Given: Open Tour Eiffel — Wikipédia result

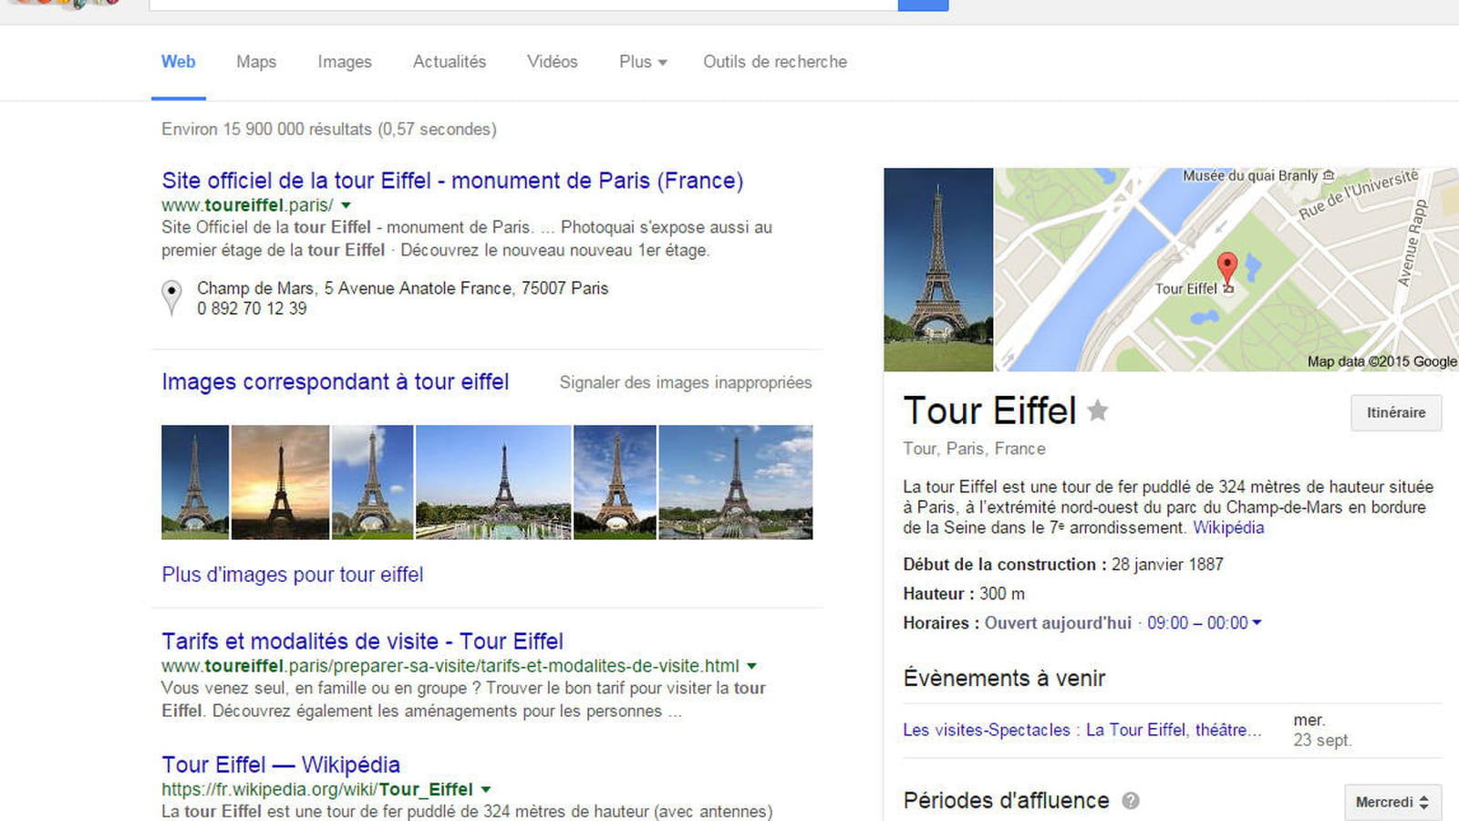Looking at the screenshot, I should pyautogui.click(x=281, y=764).
